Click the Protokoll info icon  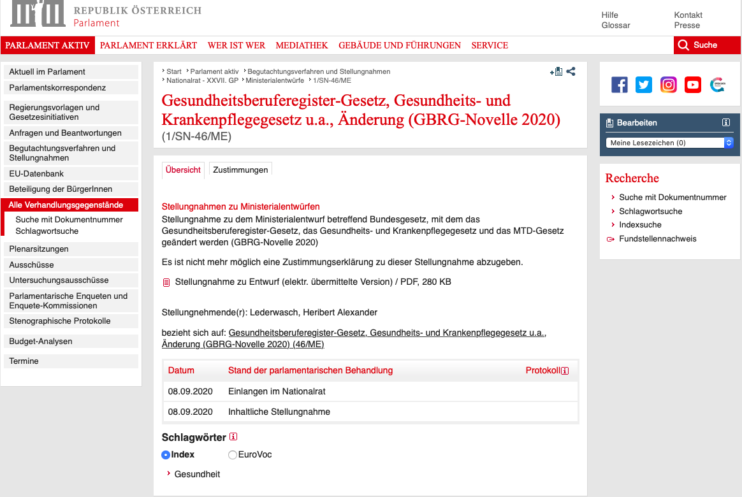pos(565,371)
